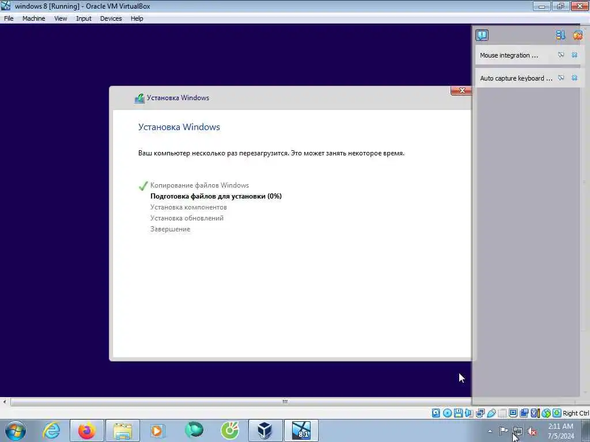The height and width of the screenshot is (442, 590).
Task: Click the Установка компонентов step
Action: click(188, 207)
